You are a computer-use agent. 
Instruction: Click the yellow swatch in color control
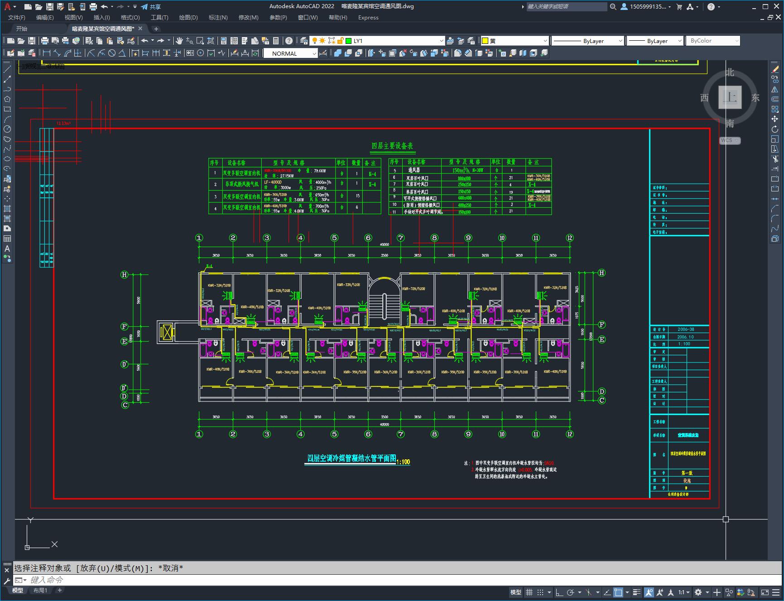point(485,41)
